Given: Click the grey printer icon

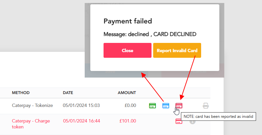Looking at the screenshot, I should click(206, 106).
